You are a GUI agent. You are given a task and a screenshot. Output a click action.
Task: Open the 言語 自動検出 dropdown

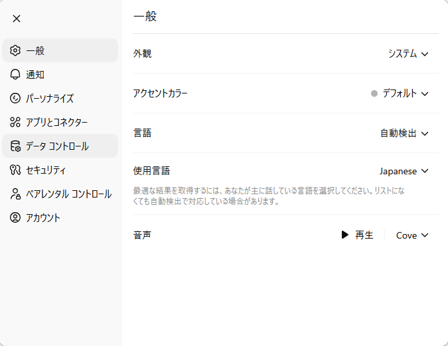pyautogui.click(x=404, y=133)
